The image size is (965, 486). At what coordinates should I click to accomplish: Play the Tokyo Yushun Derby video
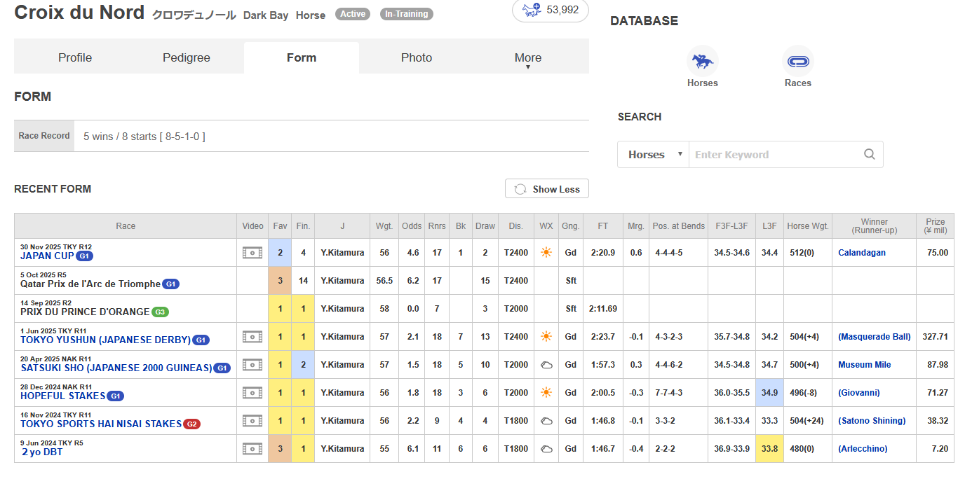252,337
